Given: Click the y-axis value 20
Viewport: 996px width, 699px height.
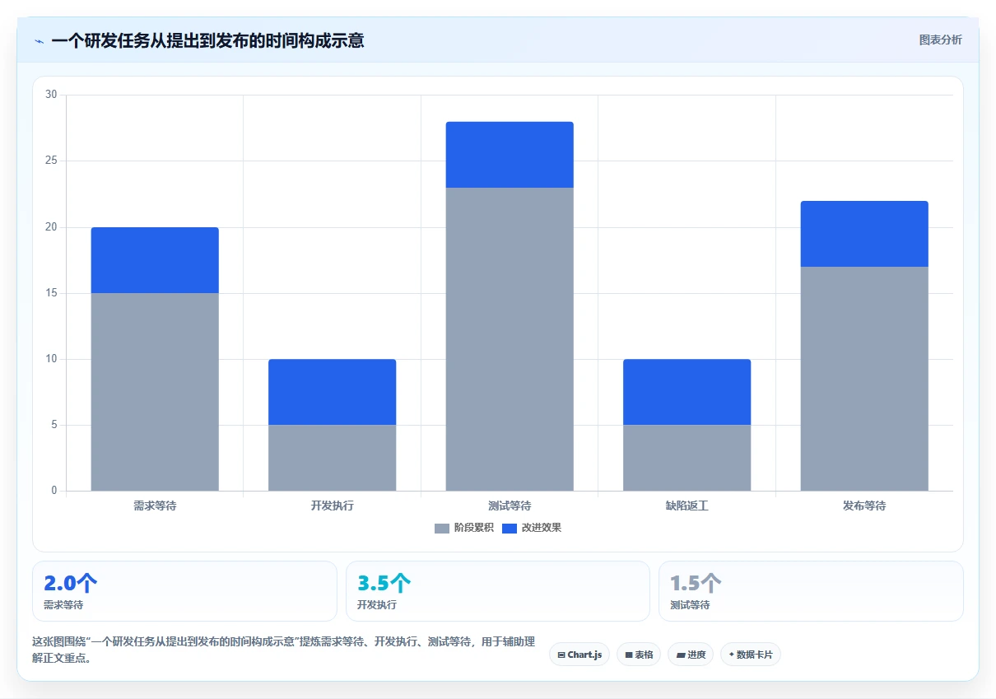Looking at the screenshot, I should tap(51, 226).
